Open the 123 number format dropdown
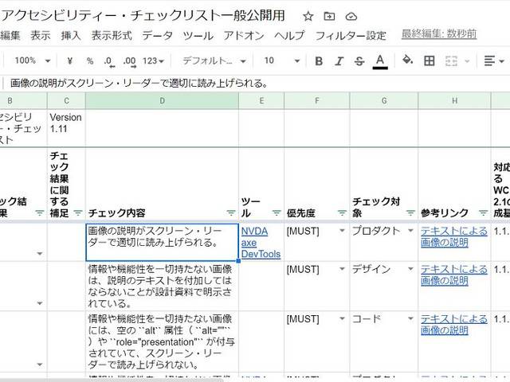The height and width of the screenshot is (382, 510). [153, 60]
